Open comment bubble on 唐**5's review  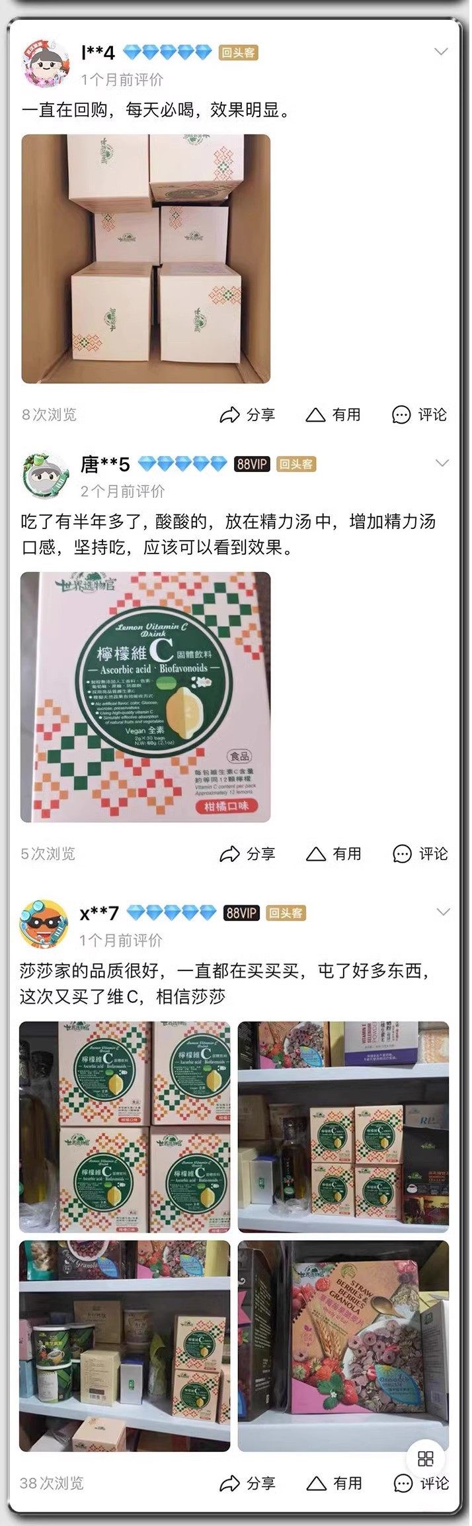[420, 853]
